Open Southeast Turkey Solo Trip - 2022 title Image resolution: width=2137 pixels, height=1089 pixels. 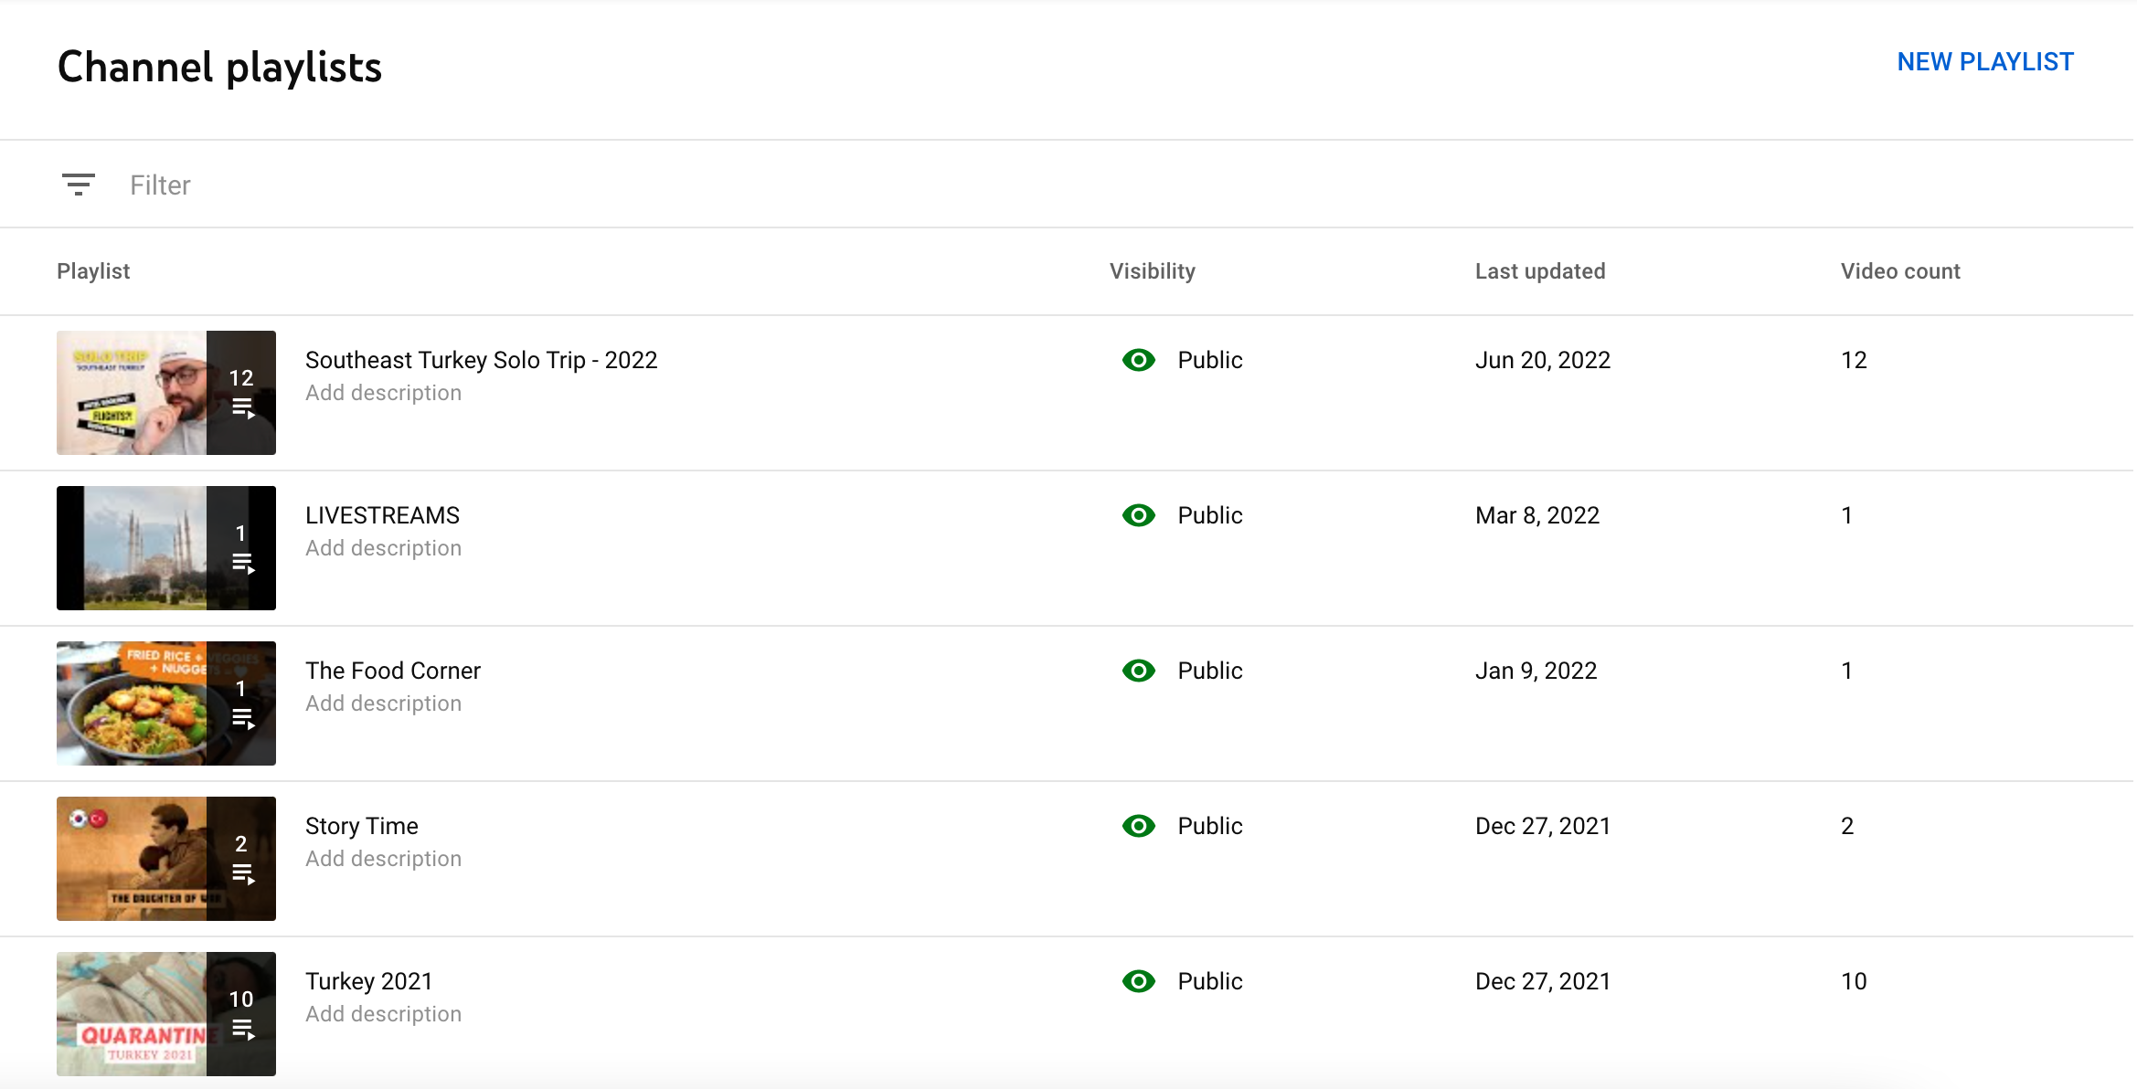[x=481, y=360]
